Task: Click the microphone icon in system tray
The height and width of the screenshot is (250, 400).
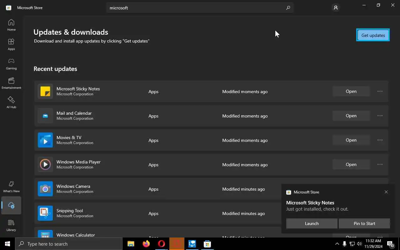Action: tap(344, 244)
